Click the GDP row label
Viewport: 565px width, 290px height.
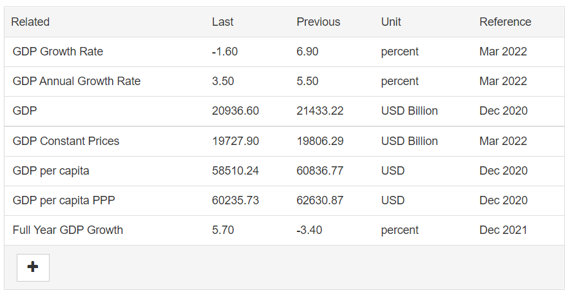pyautogui.click(x=24, y=111)
